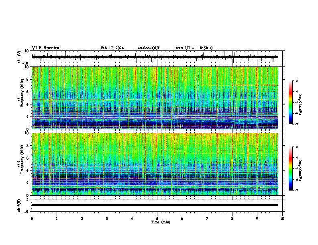This screenshot has width=318, height=245.
Task: Click time axis tick label "8"
Action: coord(232,219)
